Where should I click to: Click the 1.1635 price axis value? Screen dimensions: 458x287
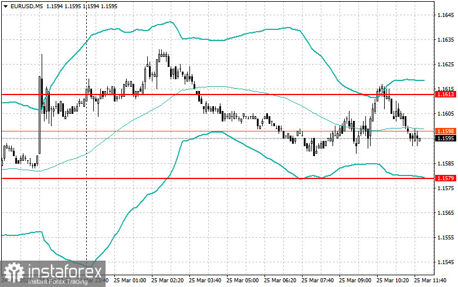[x=446, y=40]
